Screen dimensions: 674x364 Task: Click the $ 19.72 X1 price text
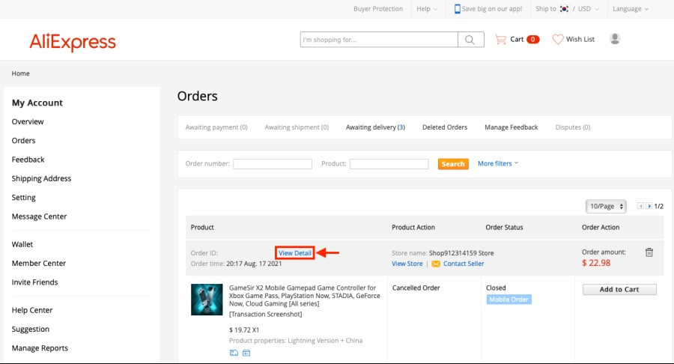coord(244,330)
